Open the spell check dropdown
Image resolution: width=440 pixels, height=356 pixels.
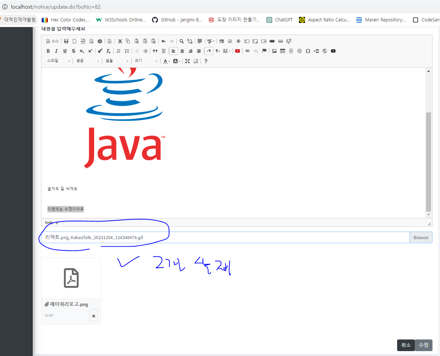click(211, 41)
